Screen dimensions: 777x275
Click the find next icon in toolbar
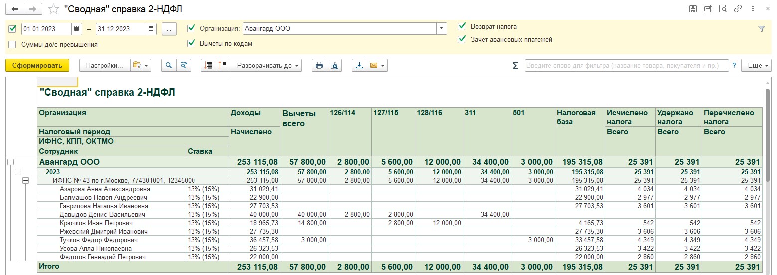[184, 65]
